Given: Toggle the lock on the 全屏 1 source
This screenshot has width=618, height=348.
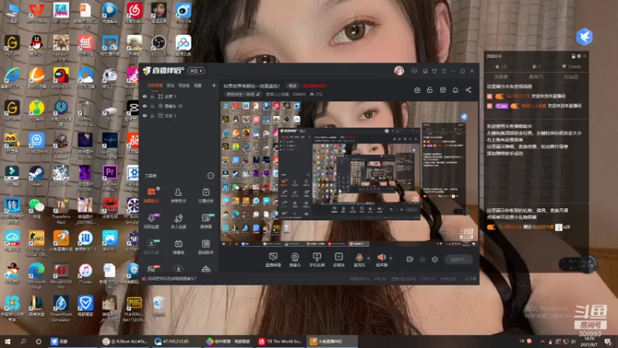Looking at the screenshot, I should tap(152, 96).
